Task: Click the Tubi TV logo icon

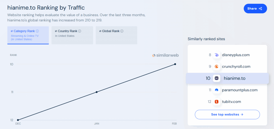Action: point(217,101)
